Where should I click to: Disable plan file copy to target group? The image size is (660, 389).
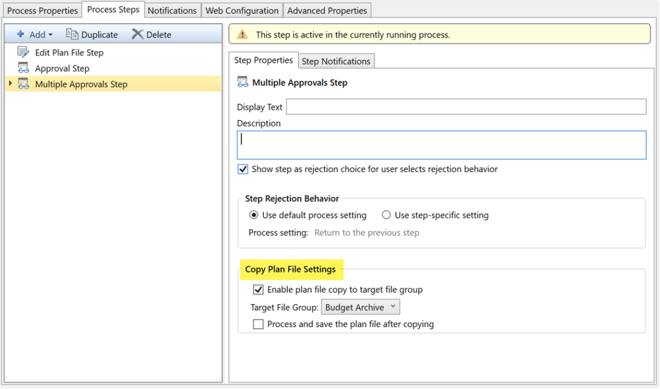(258, 290)
